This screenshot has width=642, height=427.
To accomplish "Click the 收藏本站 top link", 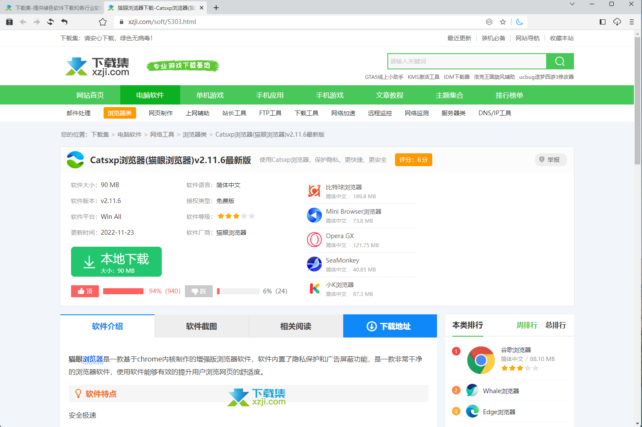I will pos(562,38).
